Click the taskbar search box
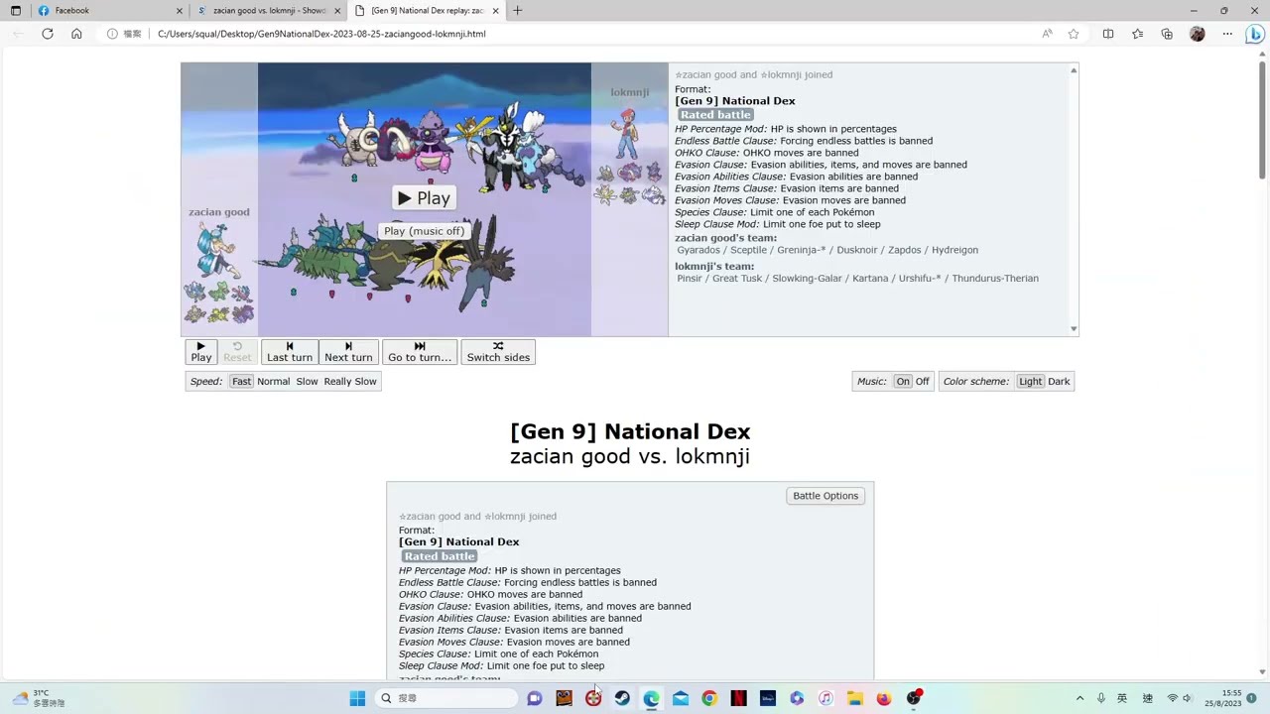Screen dimensions: 1270x714 [x=446, y=698]
